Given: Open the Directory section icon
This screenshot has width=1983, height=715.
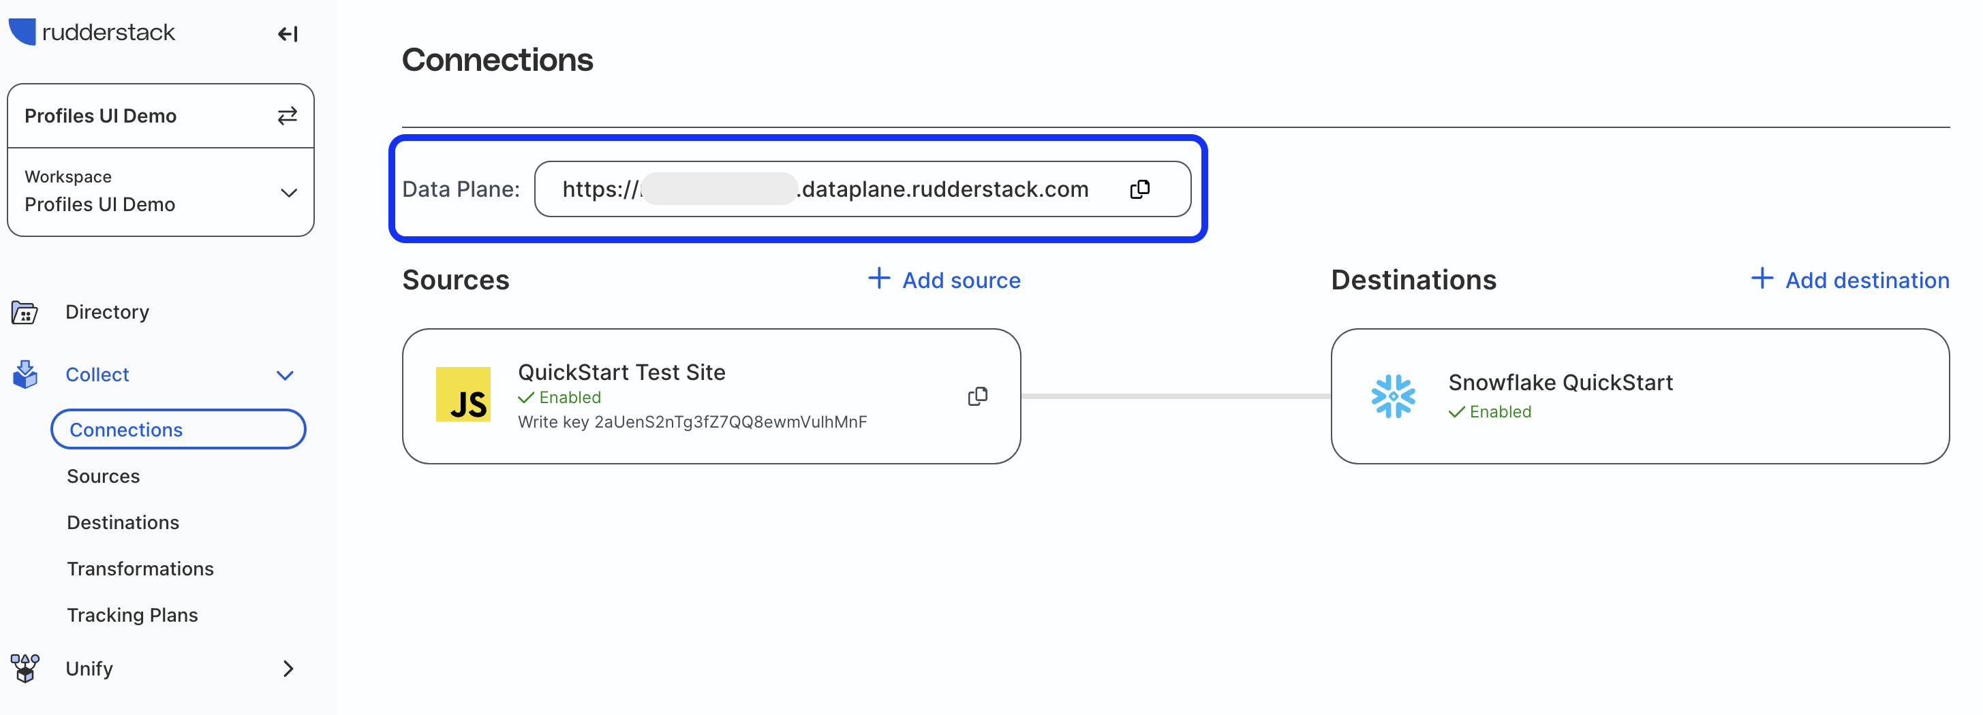Looking at the screenshot, I should point(25,313).
